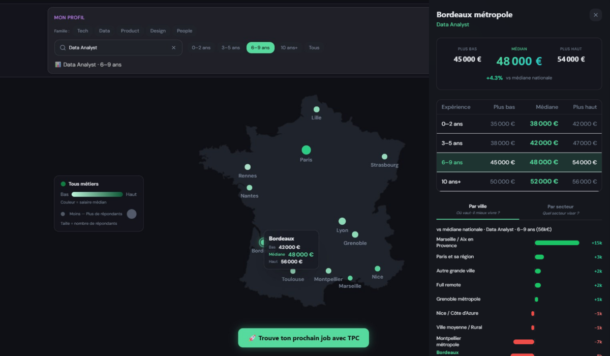The width and height of the screenshot is (610, 356).
Task: Select the Nice map marker
Action: 377,269
